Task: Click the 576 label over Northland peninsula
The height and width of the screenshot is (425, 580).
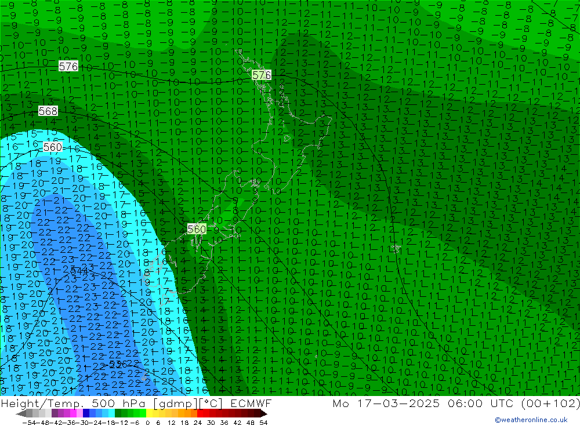Action: pos(262,75)
